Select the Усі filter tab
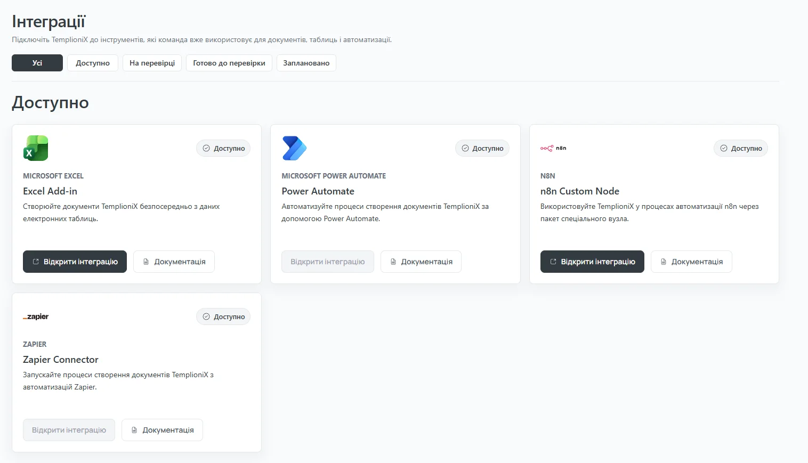808x463 pixels. (x=37, y=63)
